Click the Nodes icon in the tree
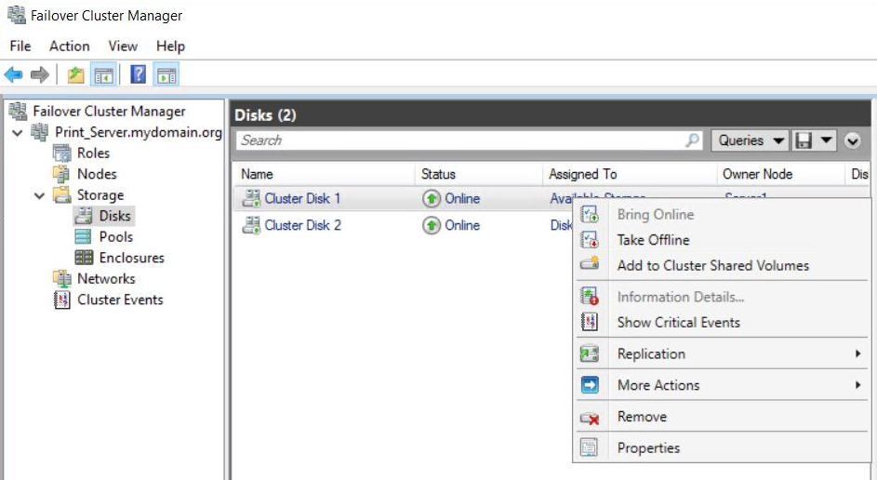Image resolution: width=877 pixels, height=480 pixels. coord(61,174)
